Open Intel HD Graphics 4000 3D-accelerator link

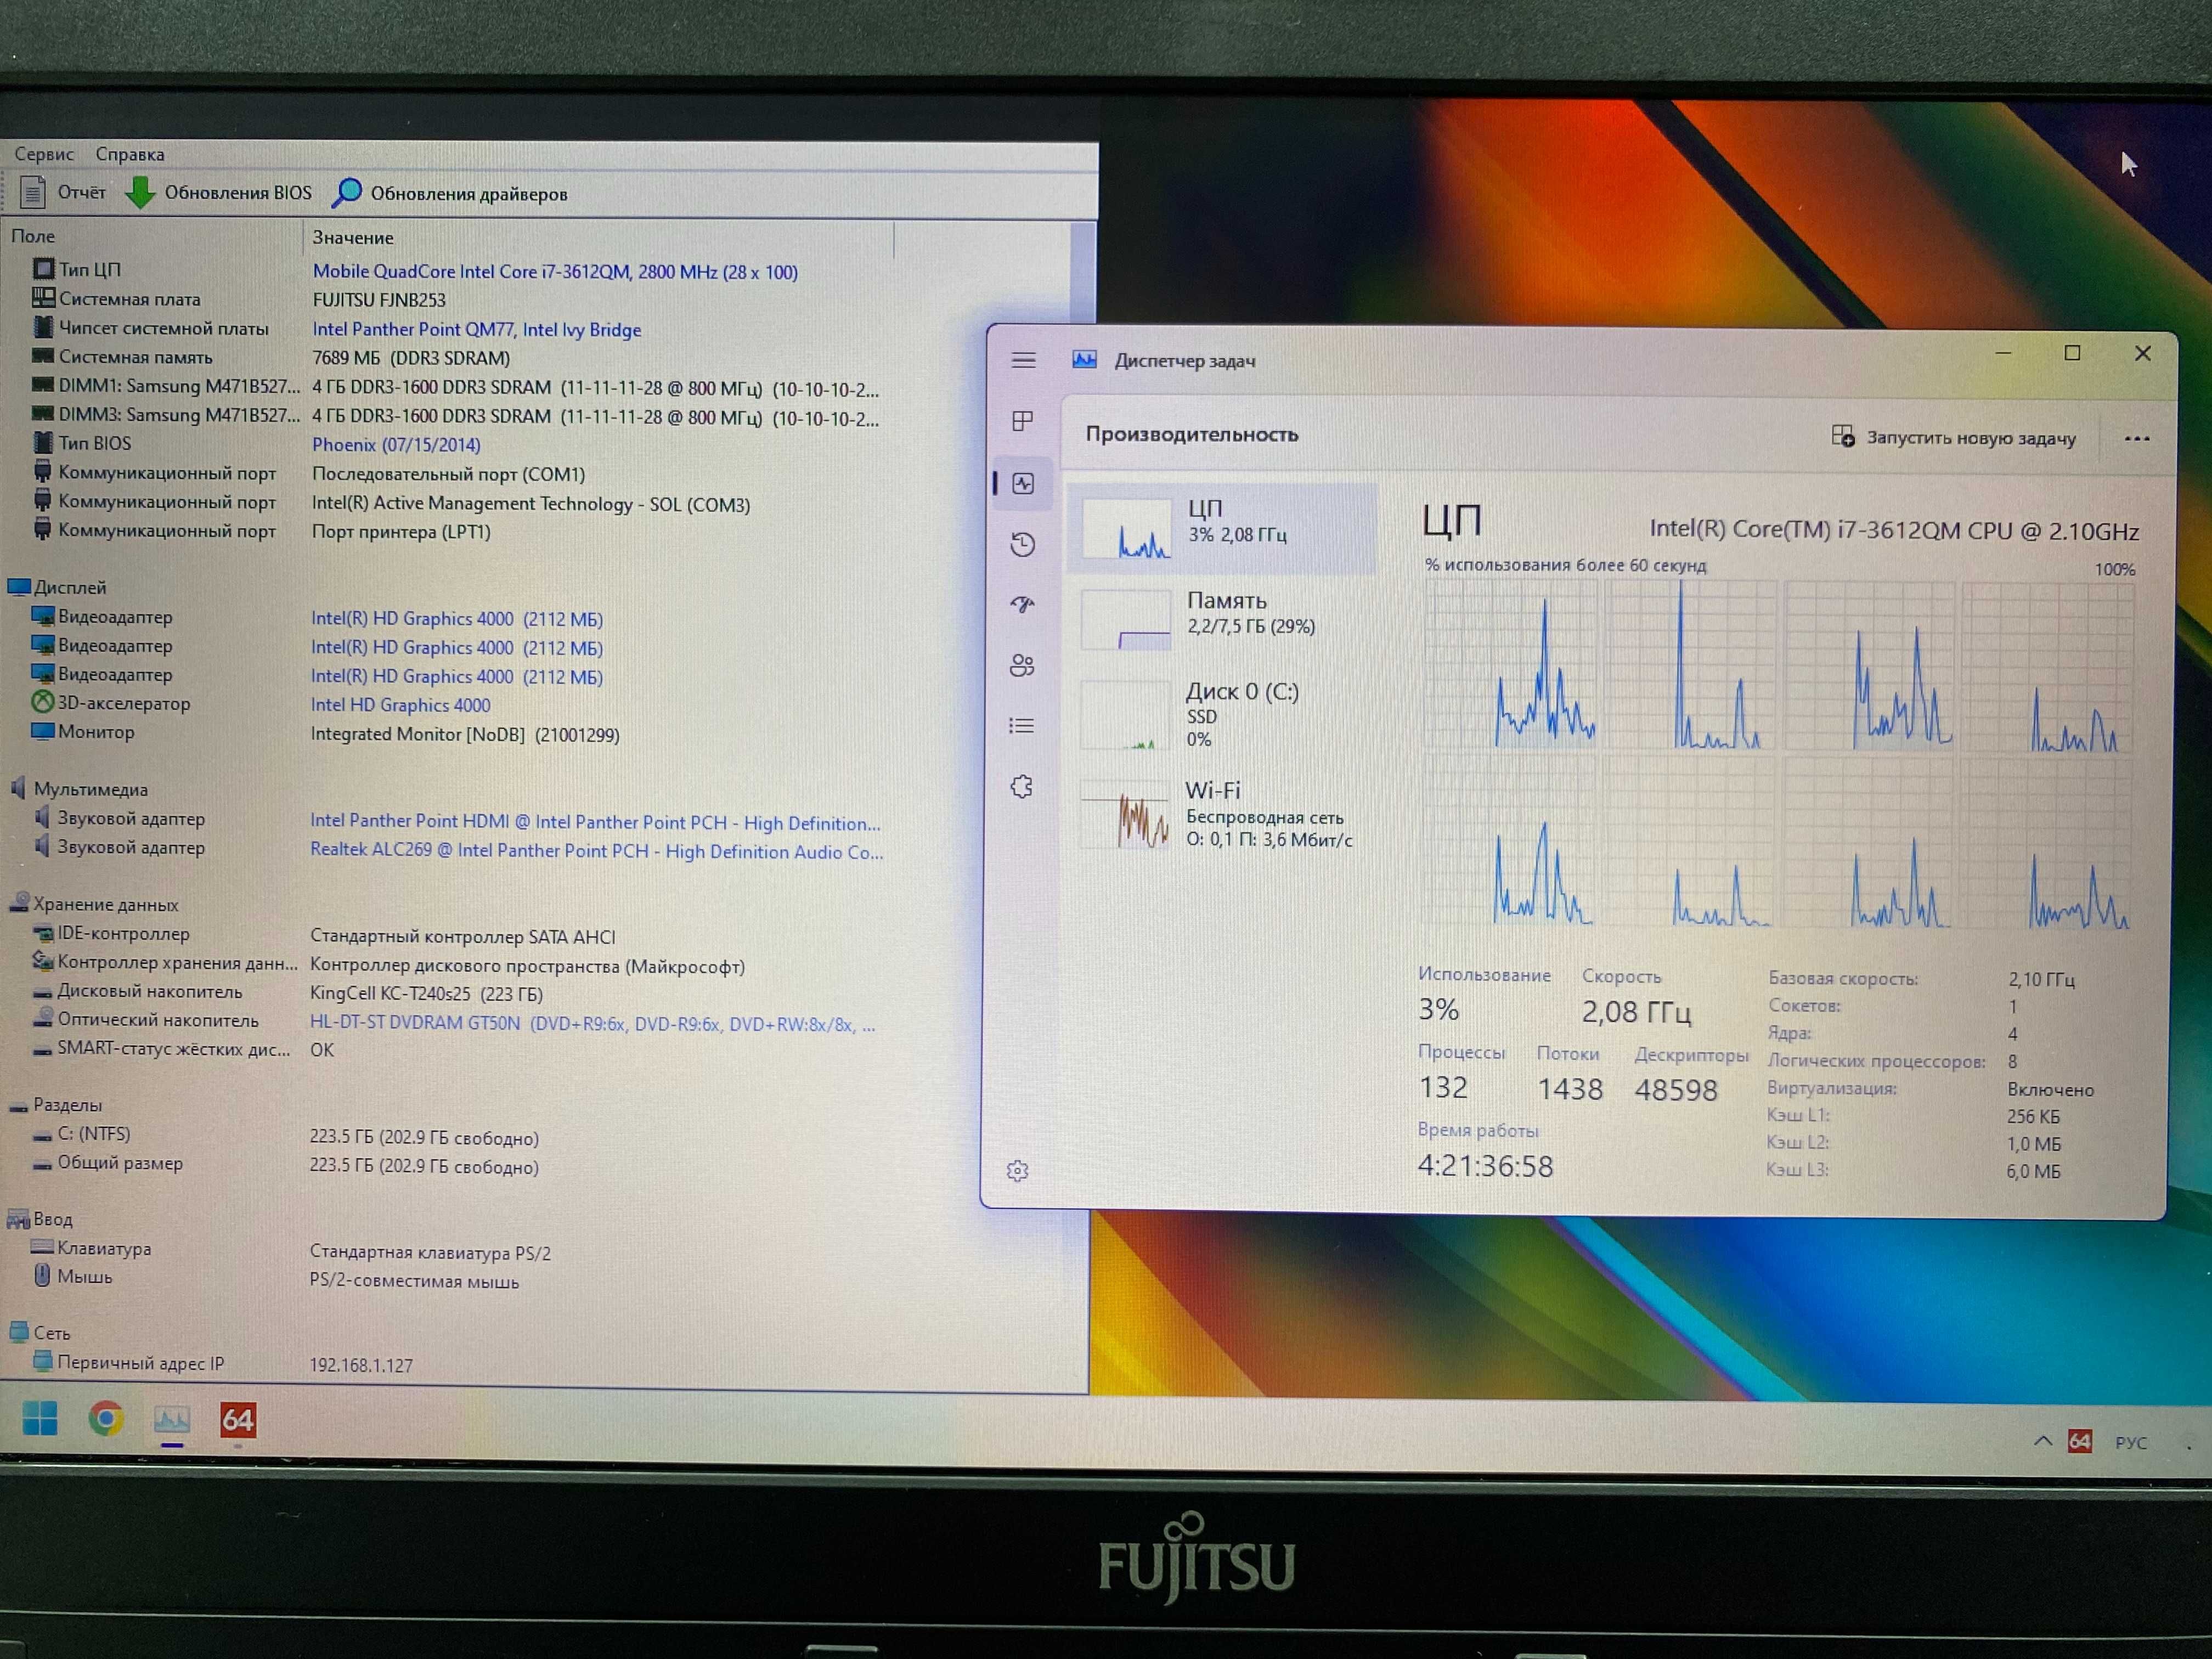coord(400,705)
